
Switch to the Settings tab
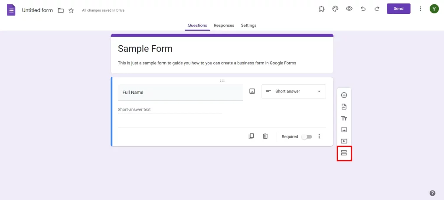click(248, 25)
